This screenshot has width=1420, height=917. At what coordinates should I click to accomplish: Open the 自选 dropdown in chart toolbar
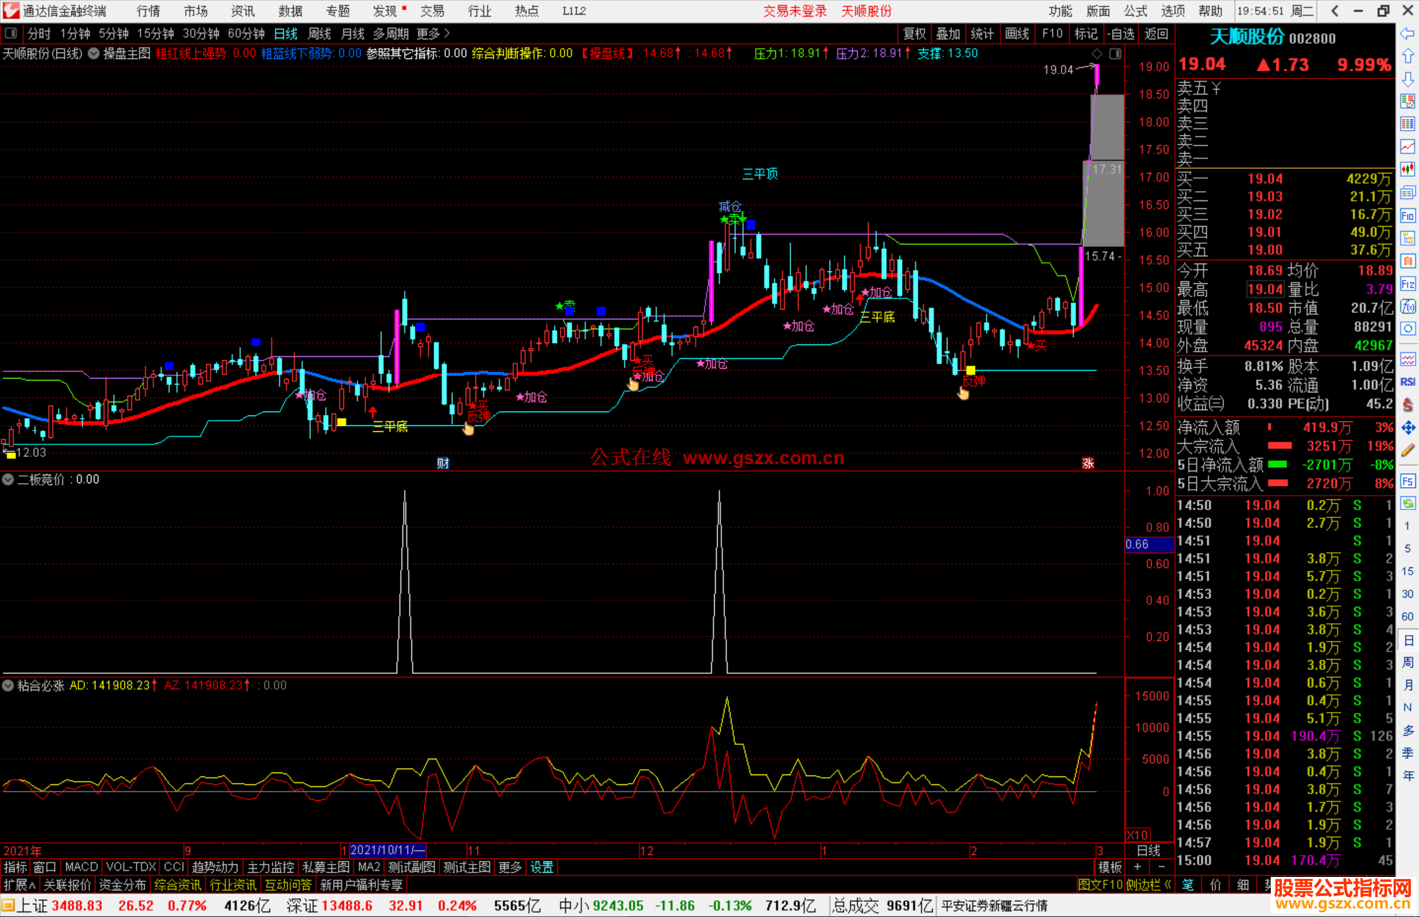1120,34
